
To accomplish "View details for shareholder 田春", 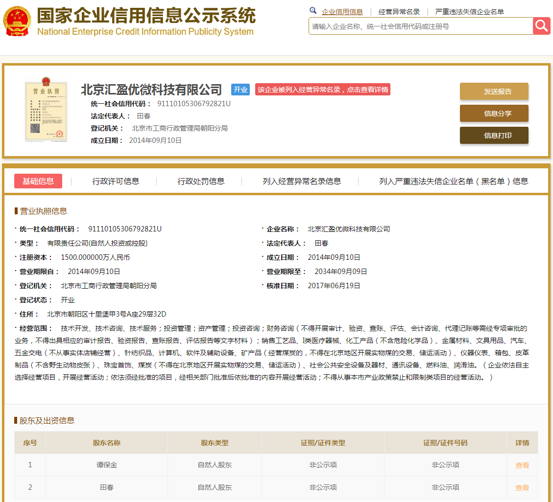I will point(522,488).
